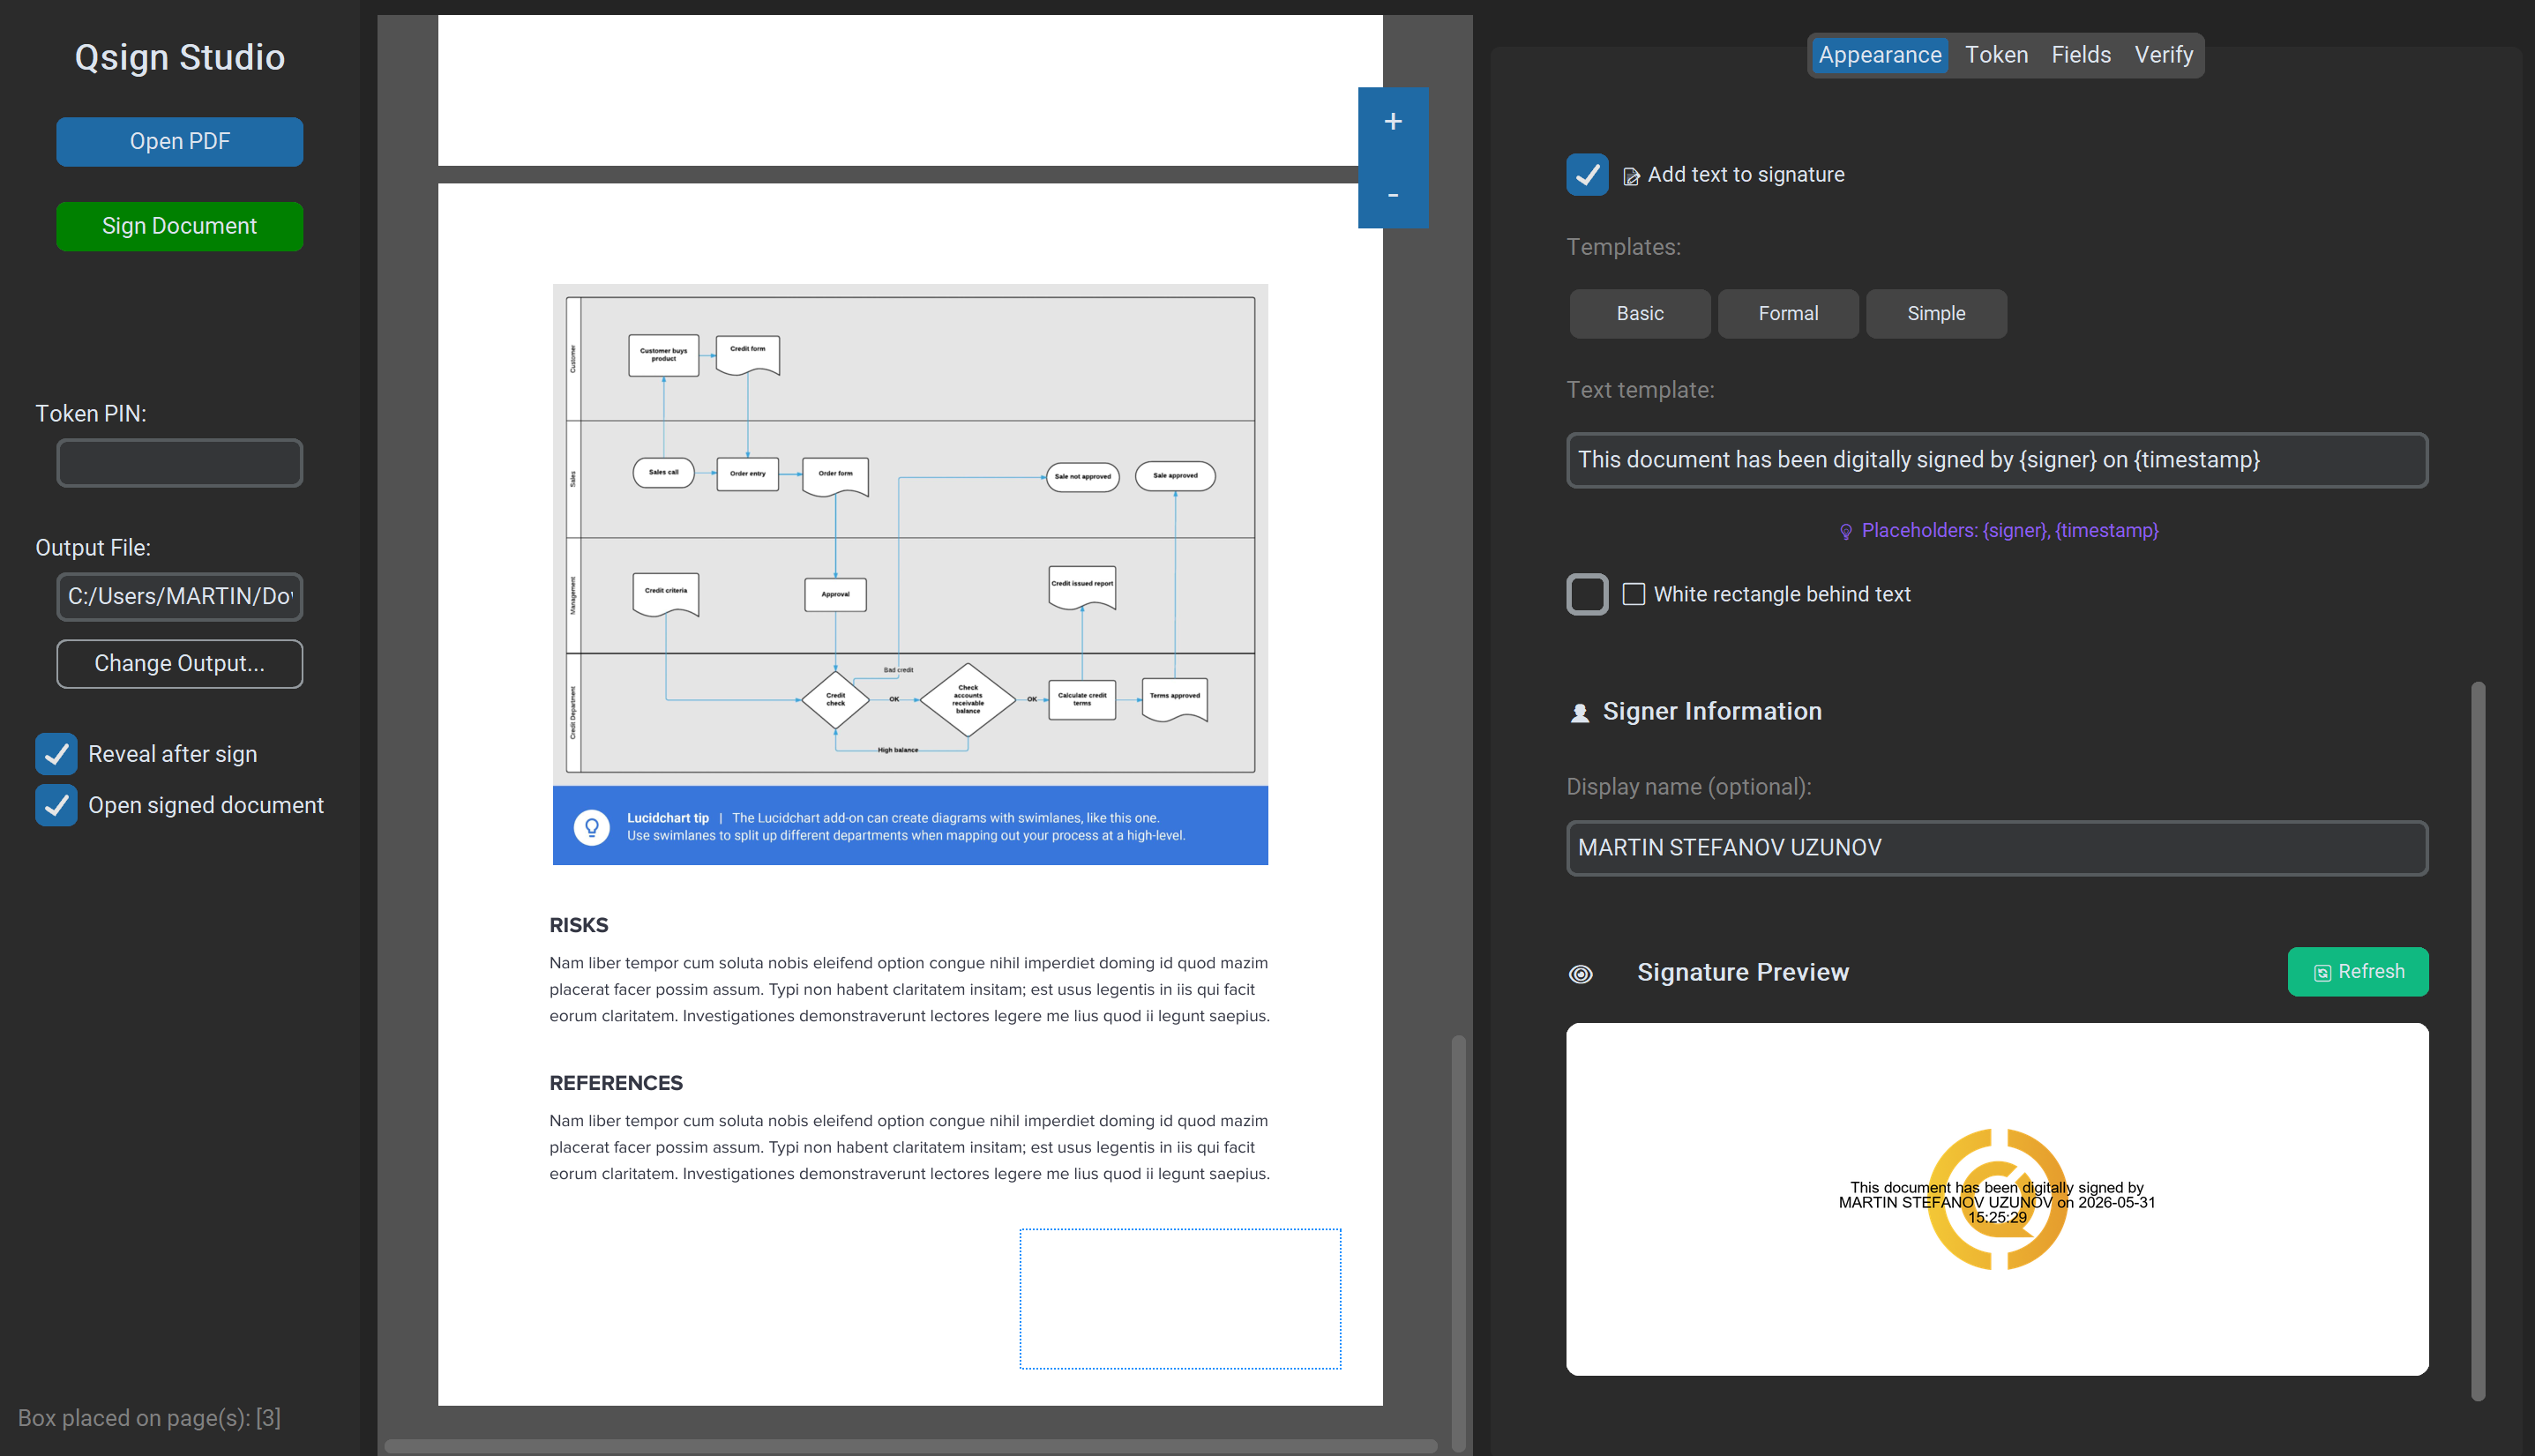Click the Qsign Studio title
The width and height of the screenshot is (2535, 1456).
tap(180, 58)
